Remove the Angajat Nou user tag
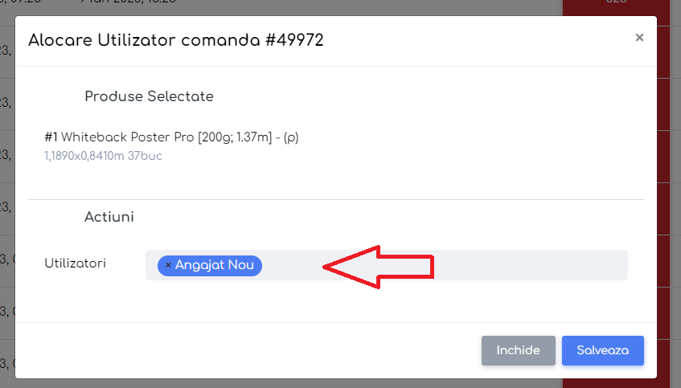The width and height of the screenshot is (681, 388). pyautogui.click(x=168, y=265)
